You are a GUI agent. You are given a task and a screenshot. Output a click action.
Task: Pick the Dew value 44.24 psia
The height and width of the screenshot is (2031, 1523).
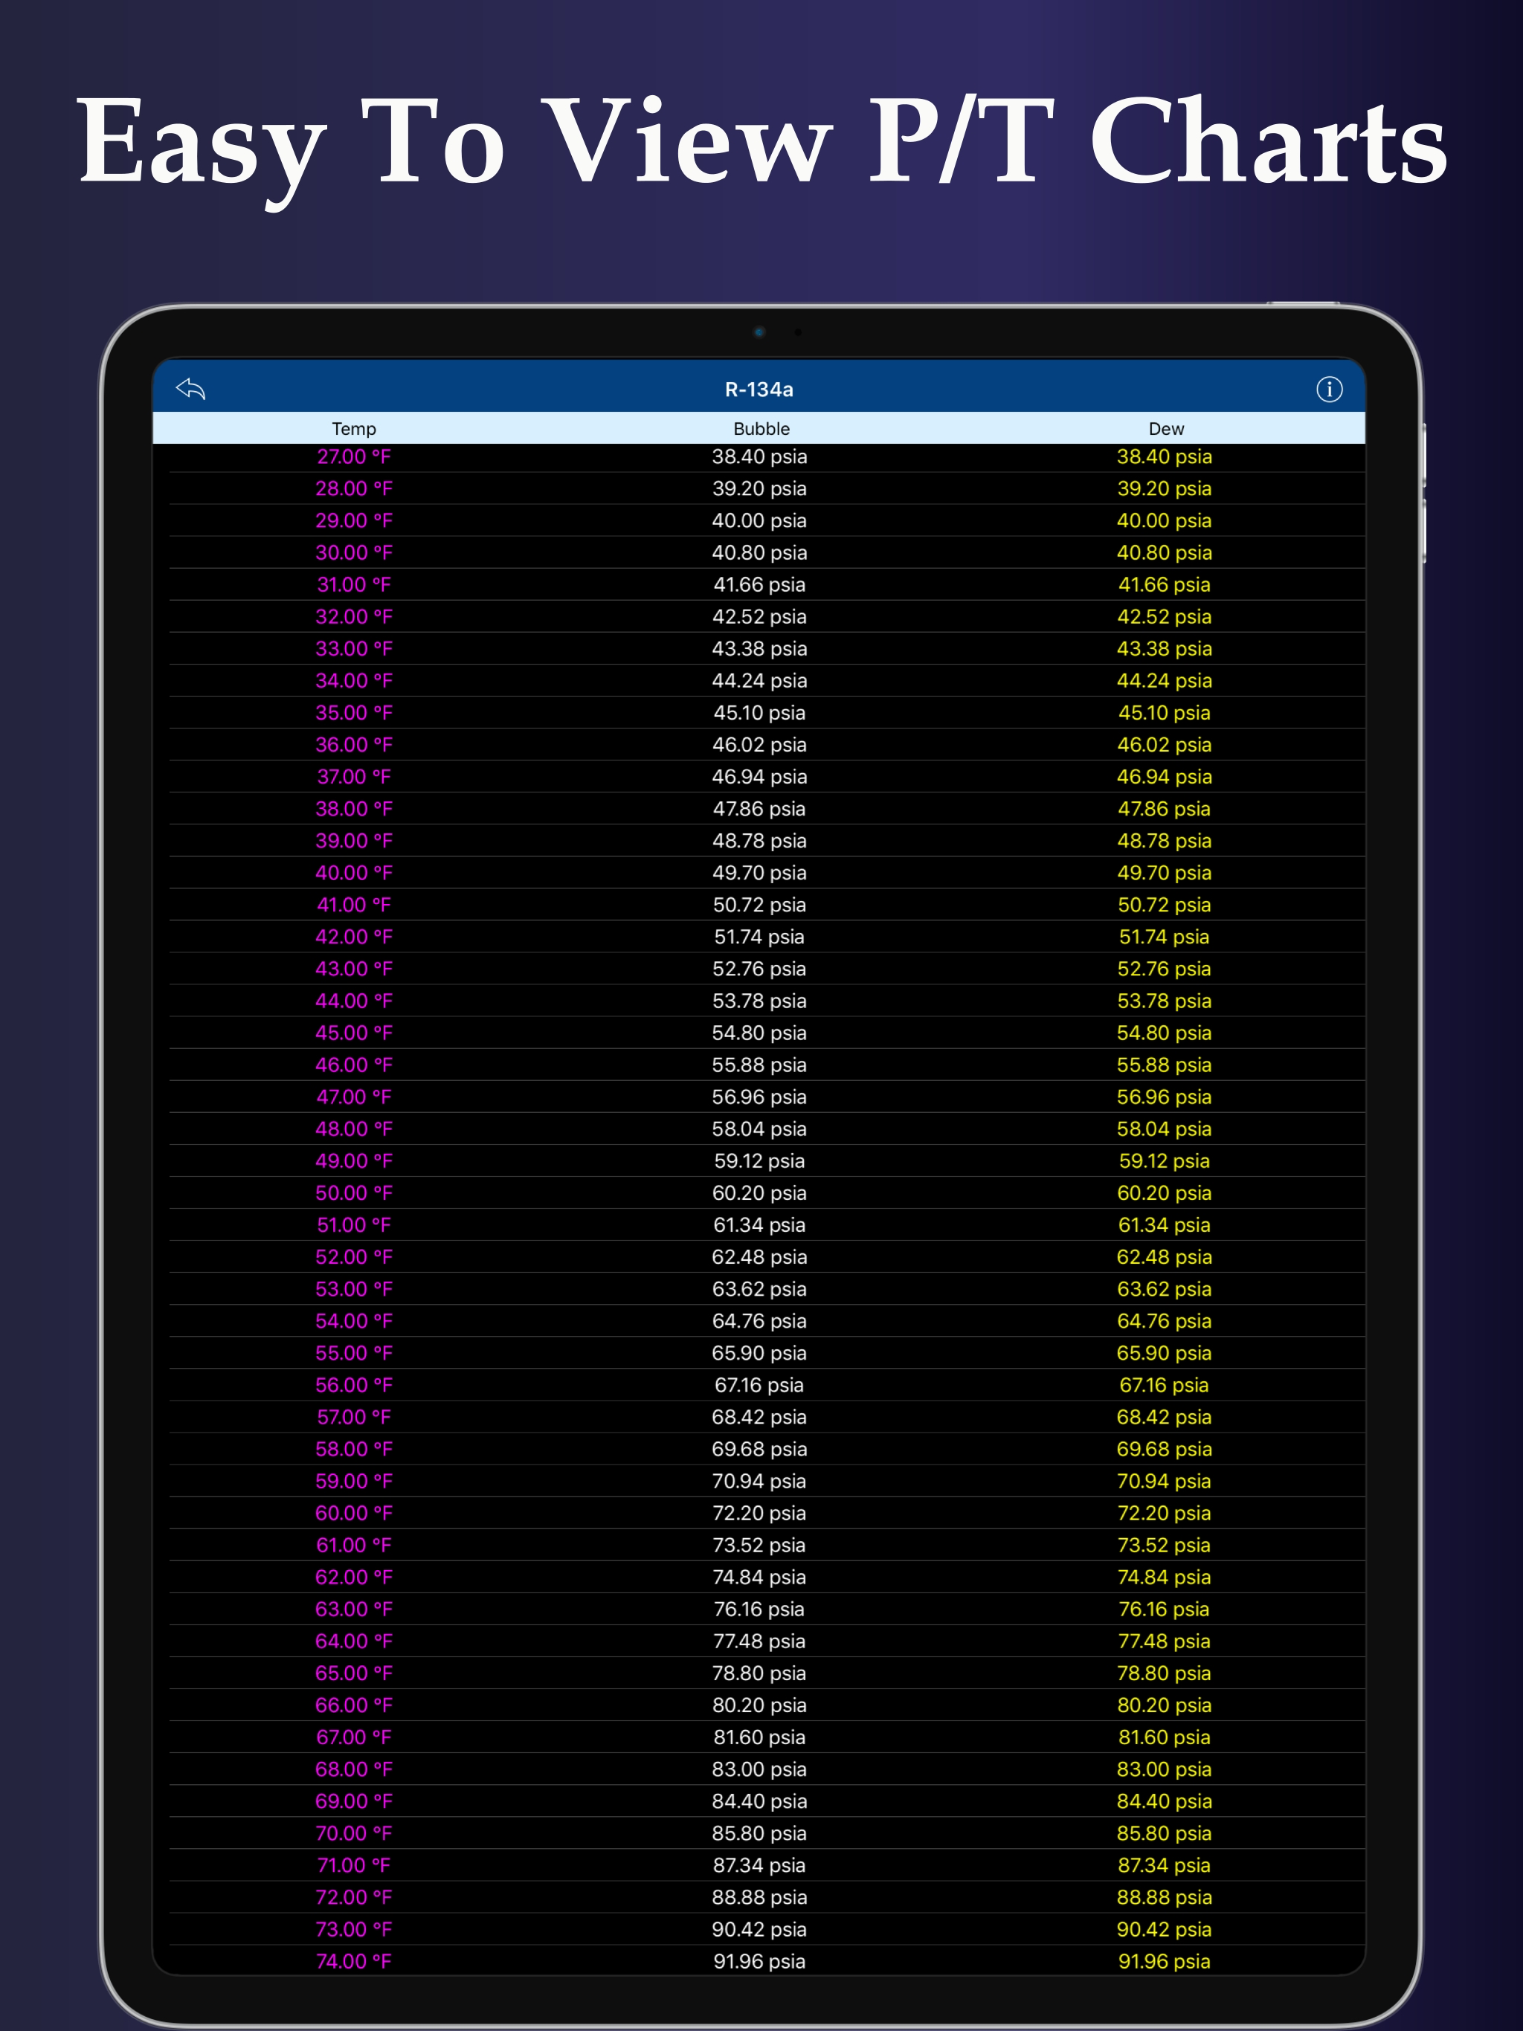1164,680
